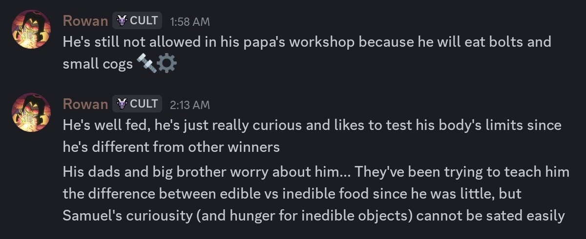The image size is (586, 239).
Task: Click the 1:58 AM timestamp
Action: (x=189, y=21)
